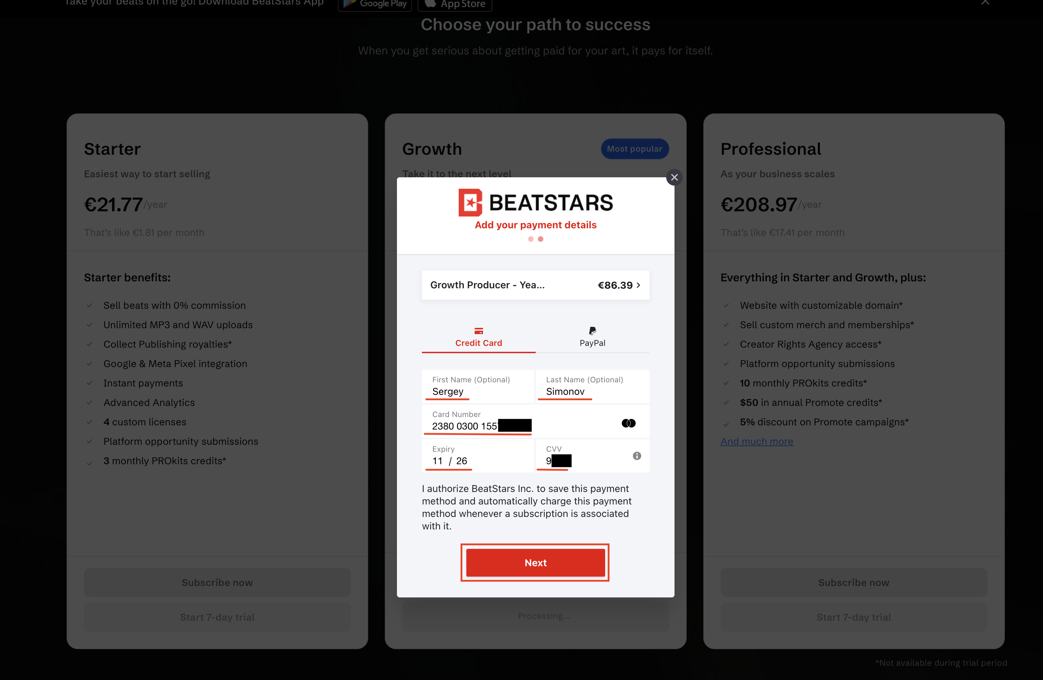
Task: Click the Google Play download badge
Action: (375, 5)
